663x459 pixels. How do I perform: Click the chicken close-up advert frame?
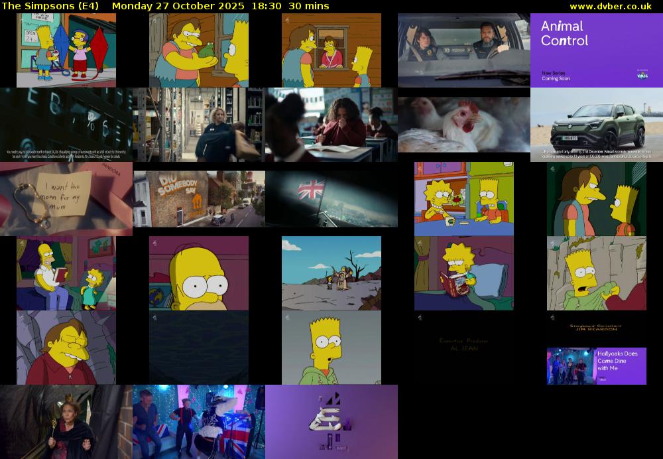point(463,124)
